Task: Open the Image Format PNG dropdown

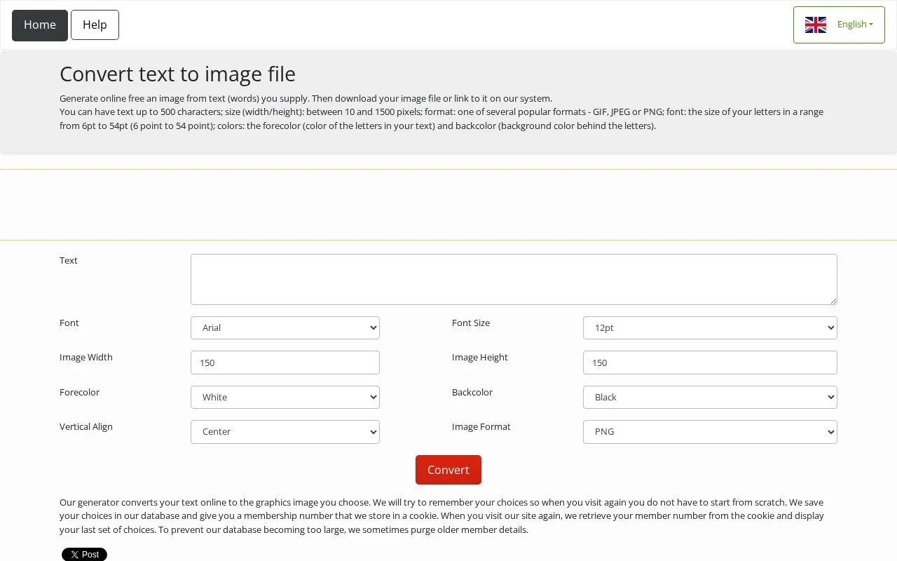Action: [710, 432]
